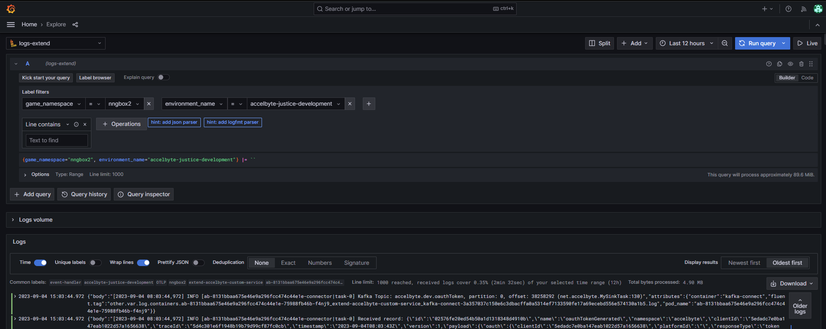Remove the Line contains operation
The image size is (826, 329).
85,125
